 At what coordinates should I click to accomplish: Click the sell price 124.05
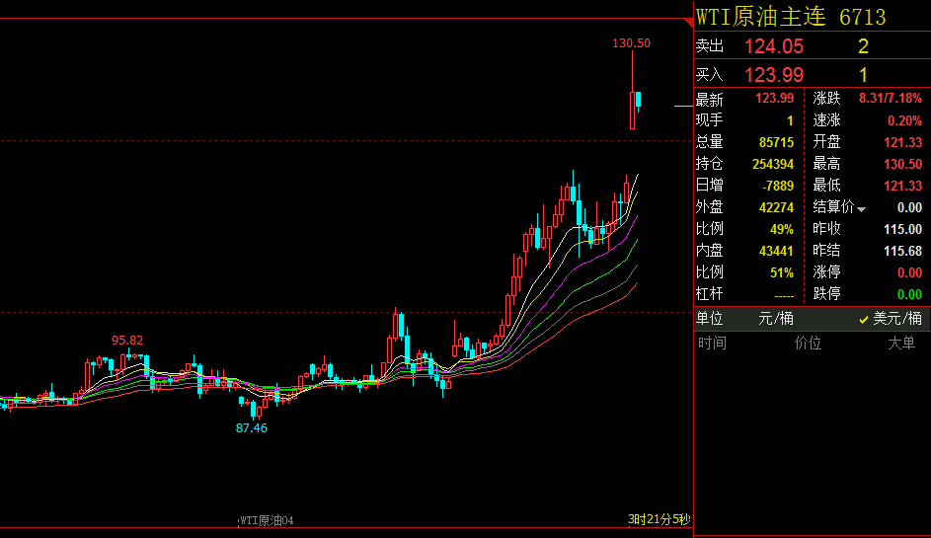coord(774,46)
